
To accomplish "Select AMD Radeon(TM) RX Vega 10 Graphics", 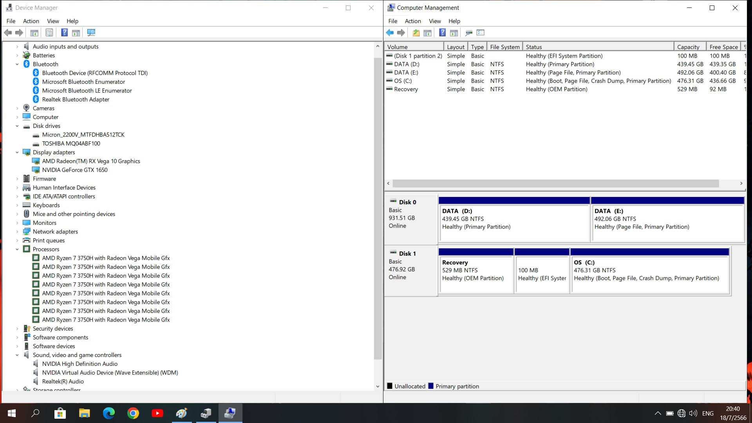I will pos(91,161).
